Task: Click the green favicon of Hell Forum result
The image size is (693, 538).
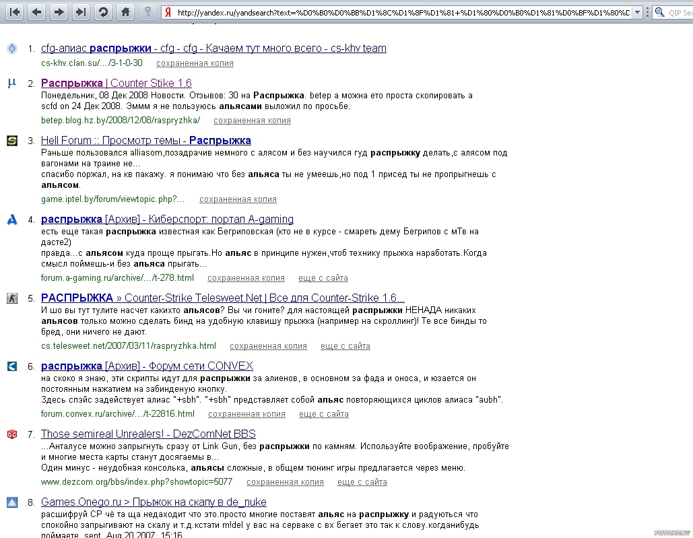Action: pos(12,141)
